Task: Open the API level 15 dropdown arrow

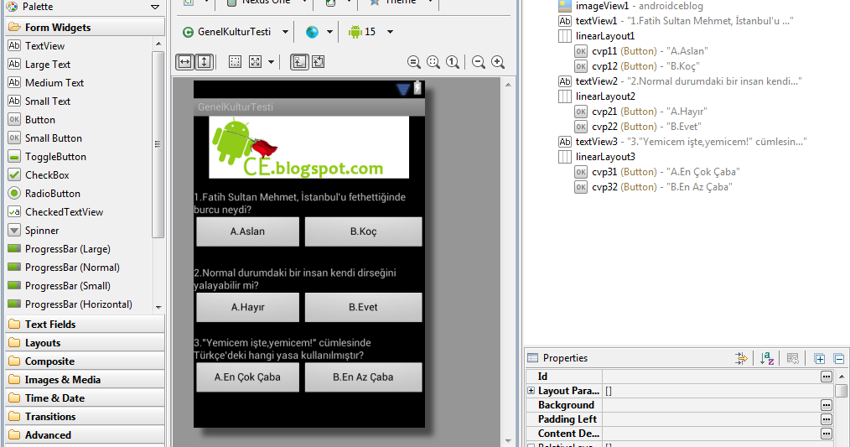Action: click(x=390, y=32)
